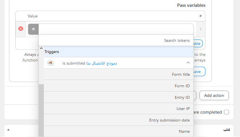240x137 pixels.
Task: Collapse the submitted form trigger chevron
Action: point(188,63)
